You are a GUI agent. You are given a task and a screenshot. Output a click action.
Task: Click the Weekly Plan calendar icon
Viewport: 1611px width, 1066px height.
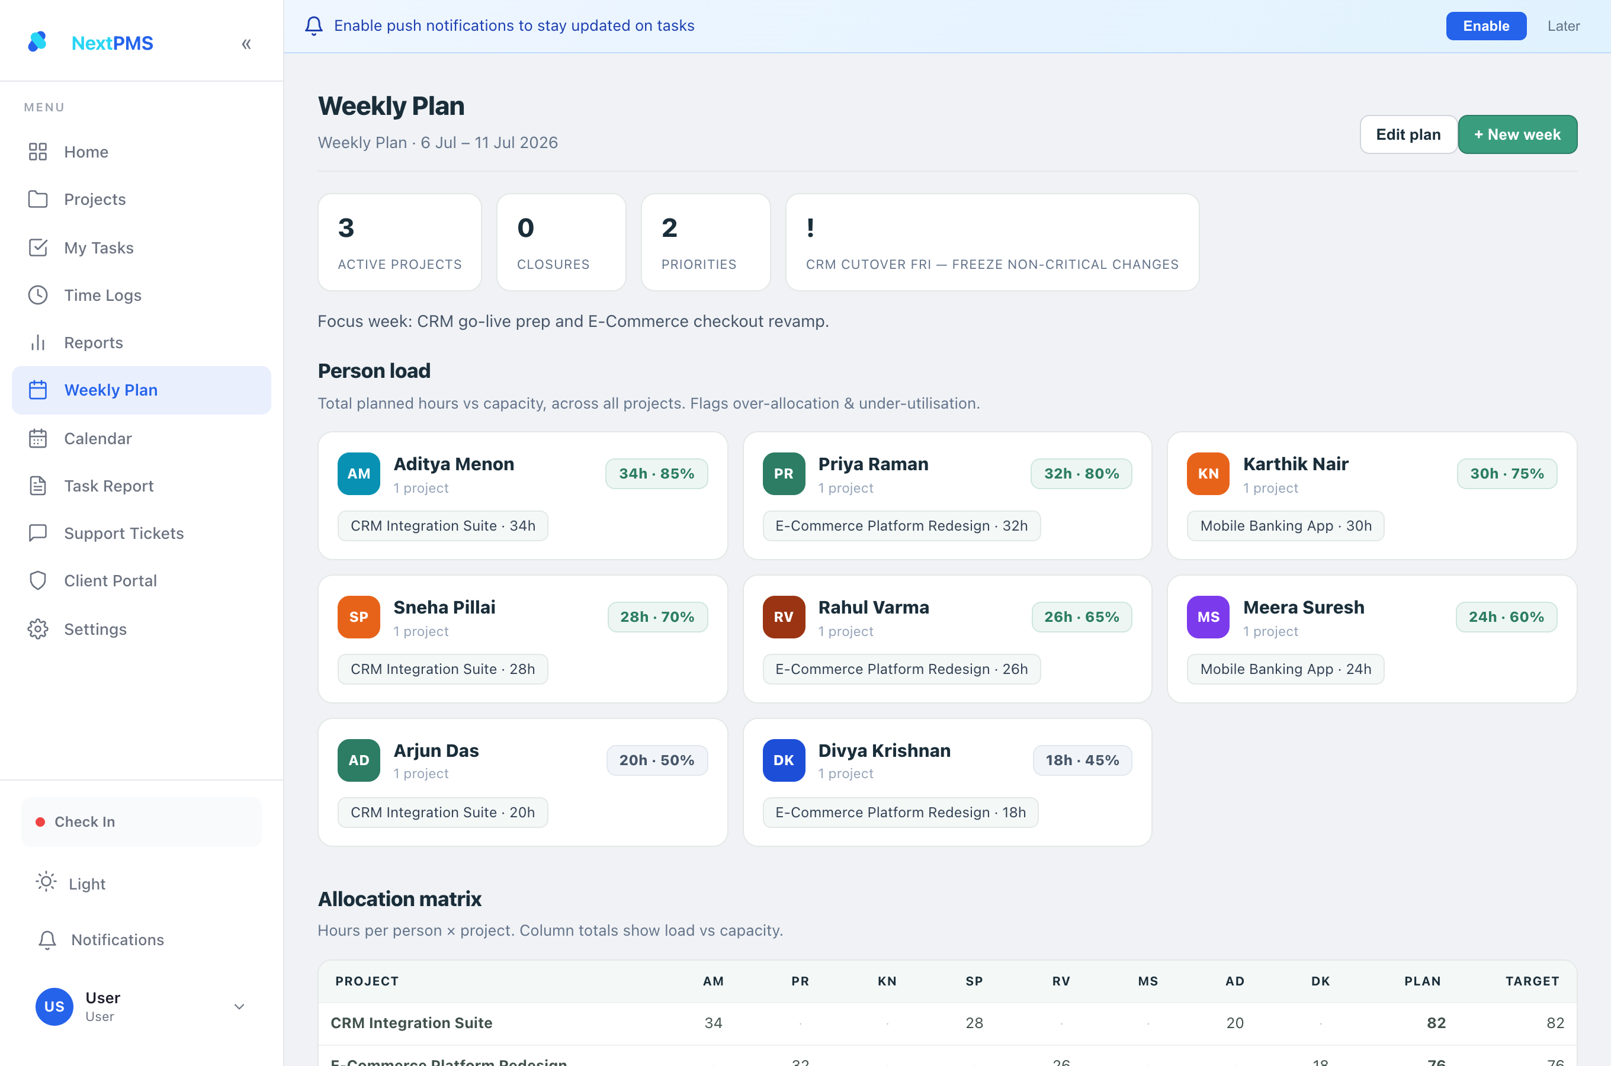38,390
